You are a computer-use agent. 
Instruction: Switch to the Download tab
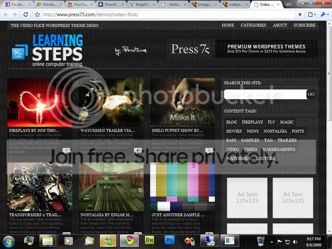[x=111, y=5]
